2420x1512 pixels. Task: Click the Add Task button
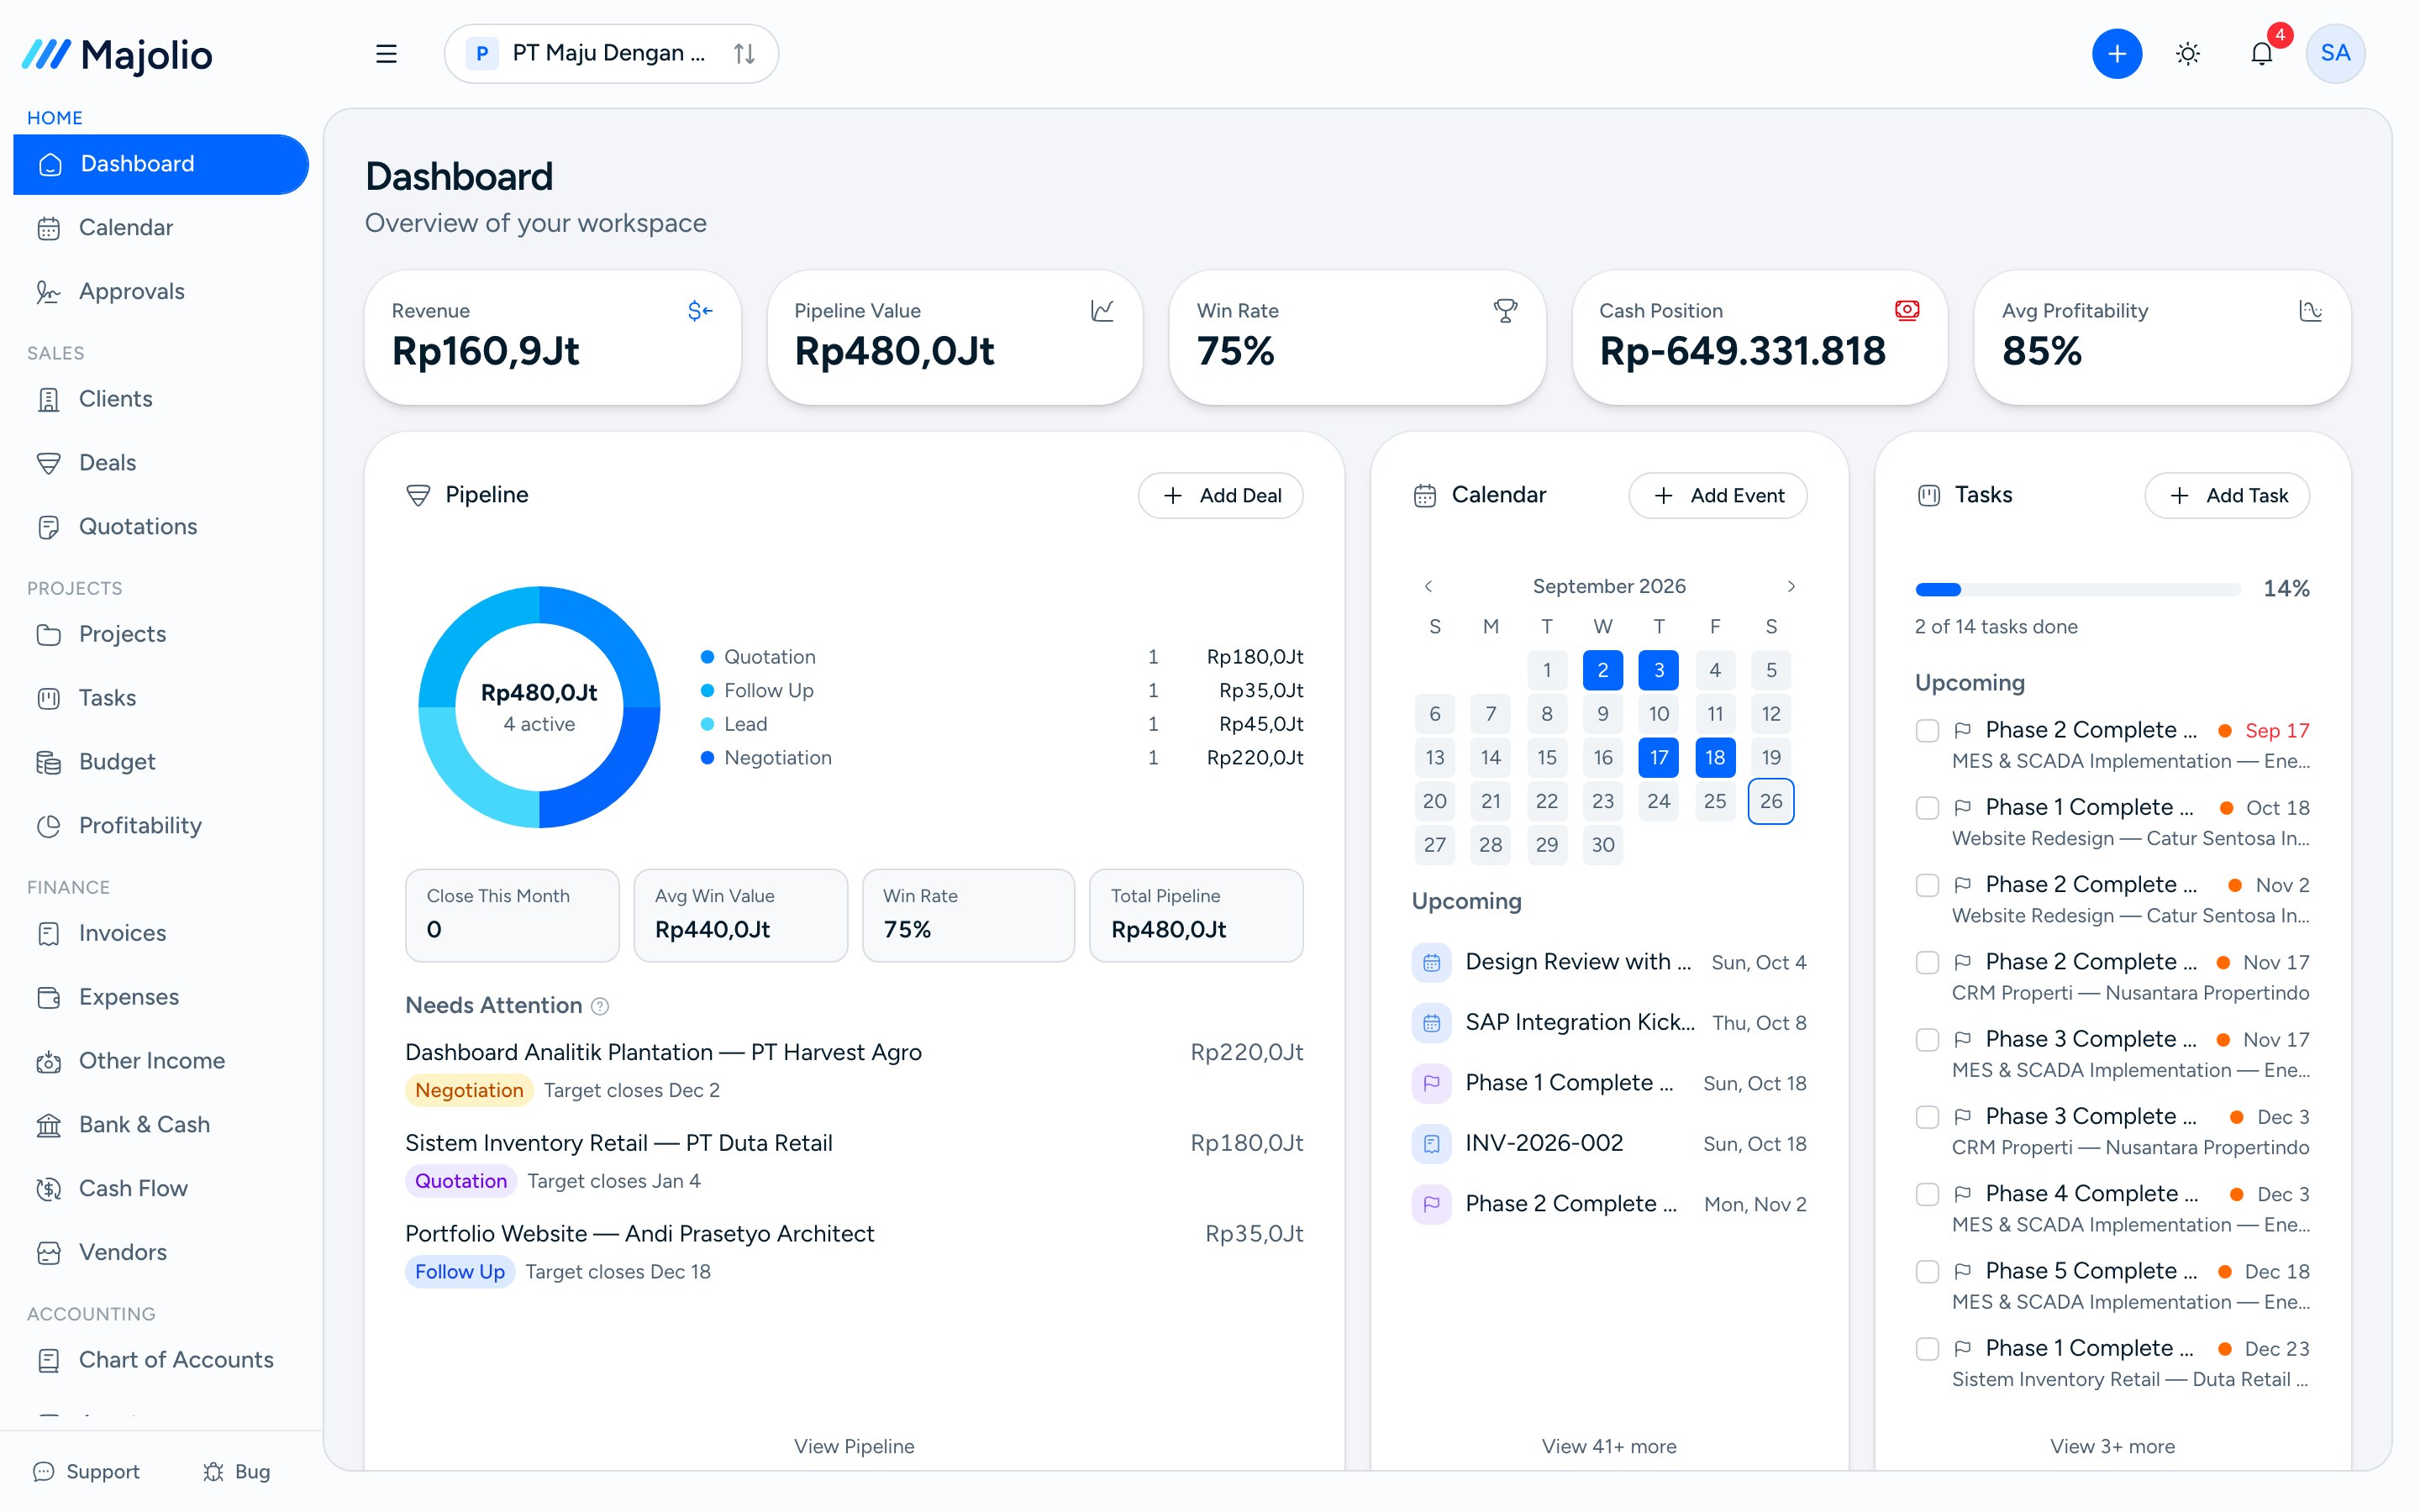click(x=2226, y=496)
